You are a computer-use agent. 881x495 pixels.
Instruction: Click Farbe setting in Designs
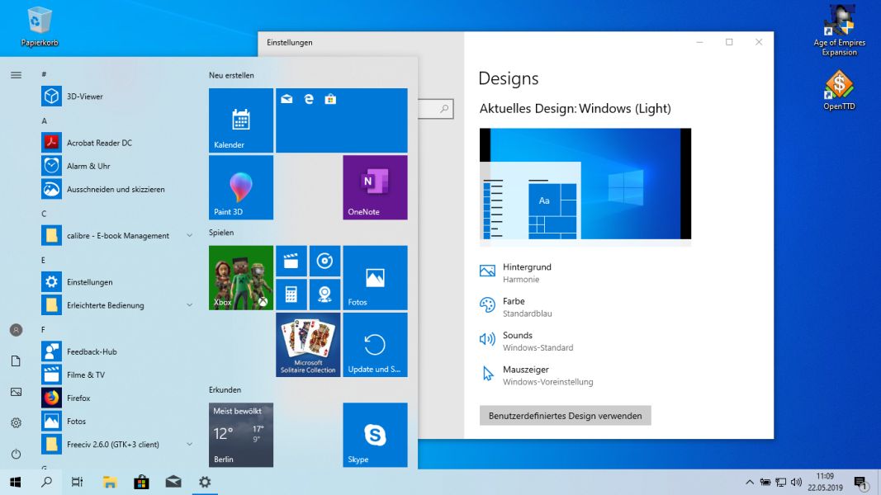[x=515, y=307]
